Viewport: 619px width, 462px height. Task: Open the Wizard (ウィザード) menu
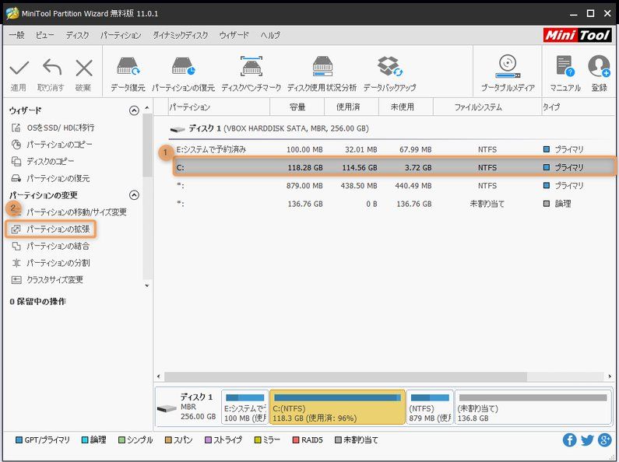pos(234,35)
